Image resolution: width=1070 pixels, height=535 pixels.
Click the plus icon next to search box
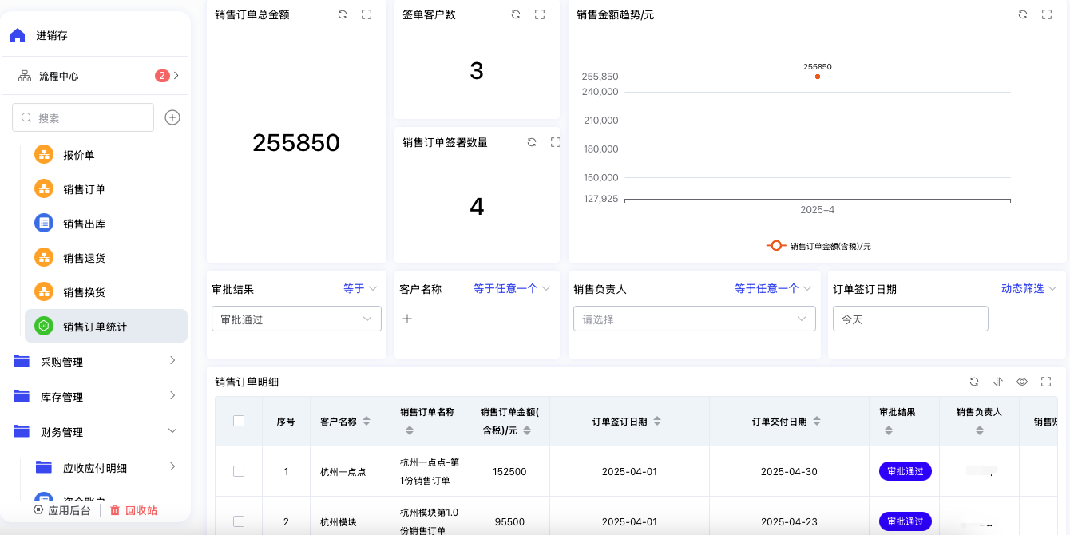click(172, 117)
